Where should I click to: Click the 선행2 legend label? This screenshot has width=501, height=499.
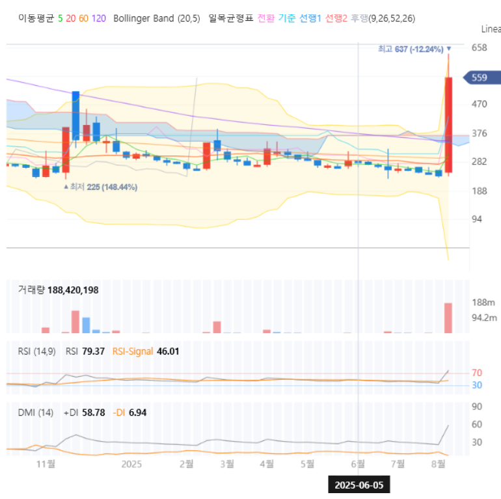point(336,18)
